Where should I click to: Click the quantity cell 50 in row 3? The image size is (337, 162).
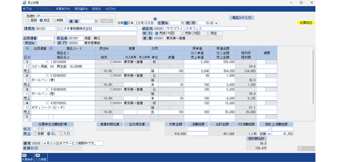point(171,98)
